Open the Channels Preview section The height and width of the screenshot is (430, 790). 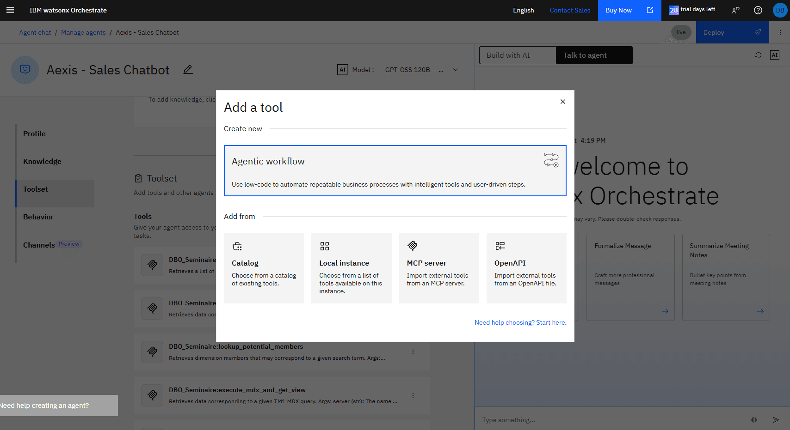(x=39, y=244)
